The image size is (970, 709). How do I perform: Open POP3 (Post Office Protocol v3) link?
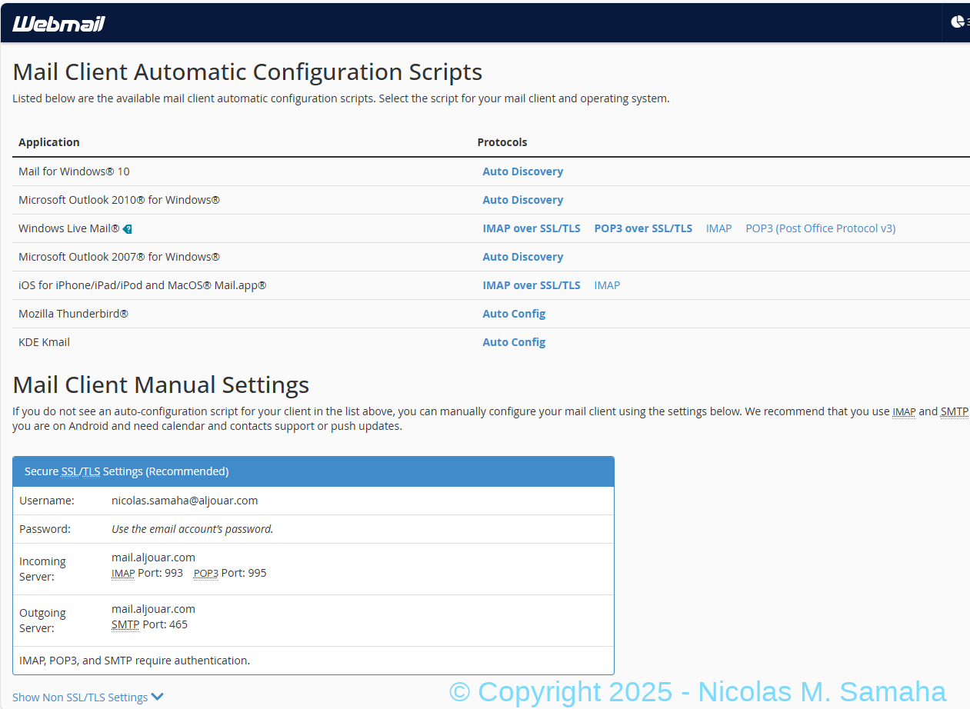[820, 228]
